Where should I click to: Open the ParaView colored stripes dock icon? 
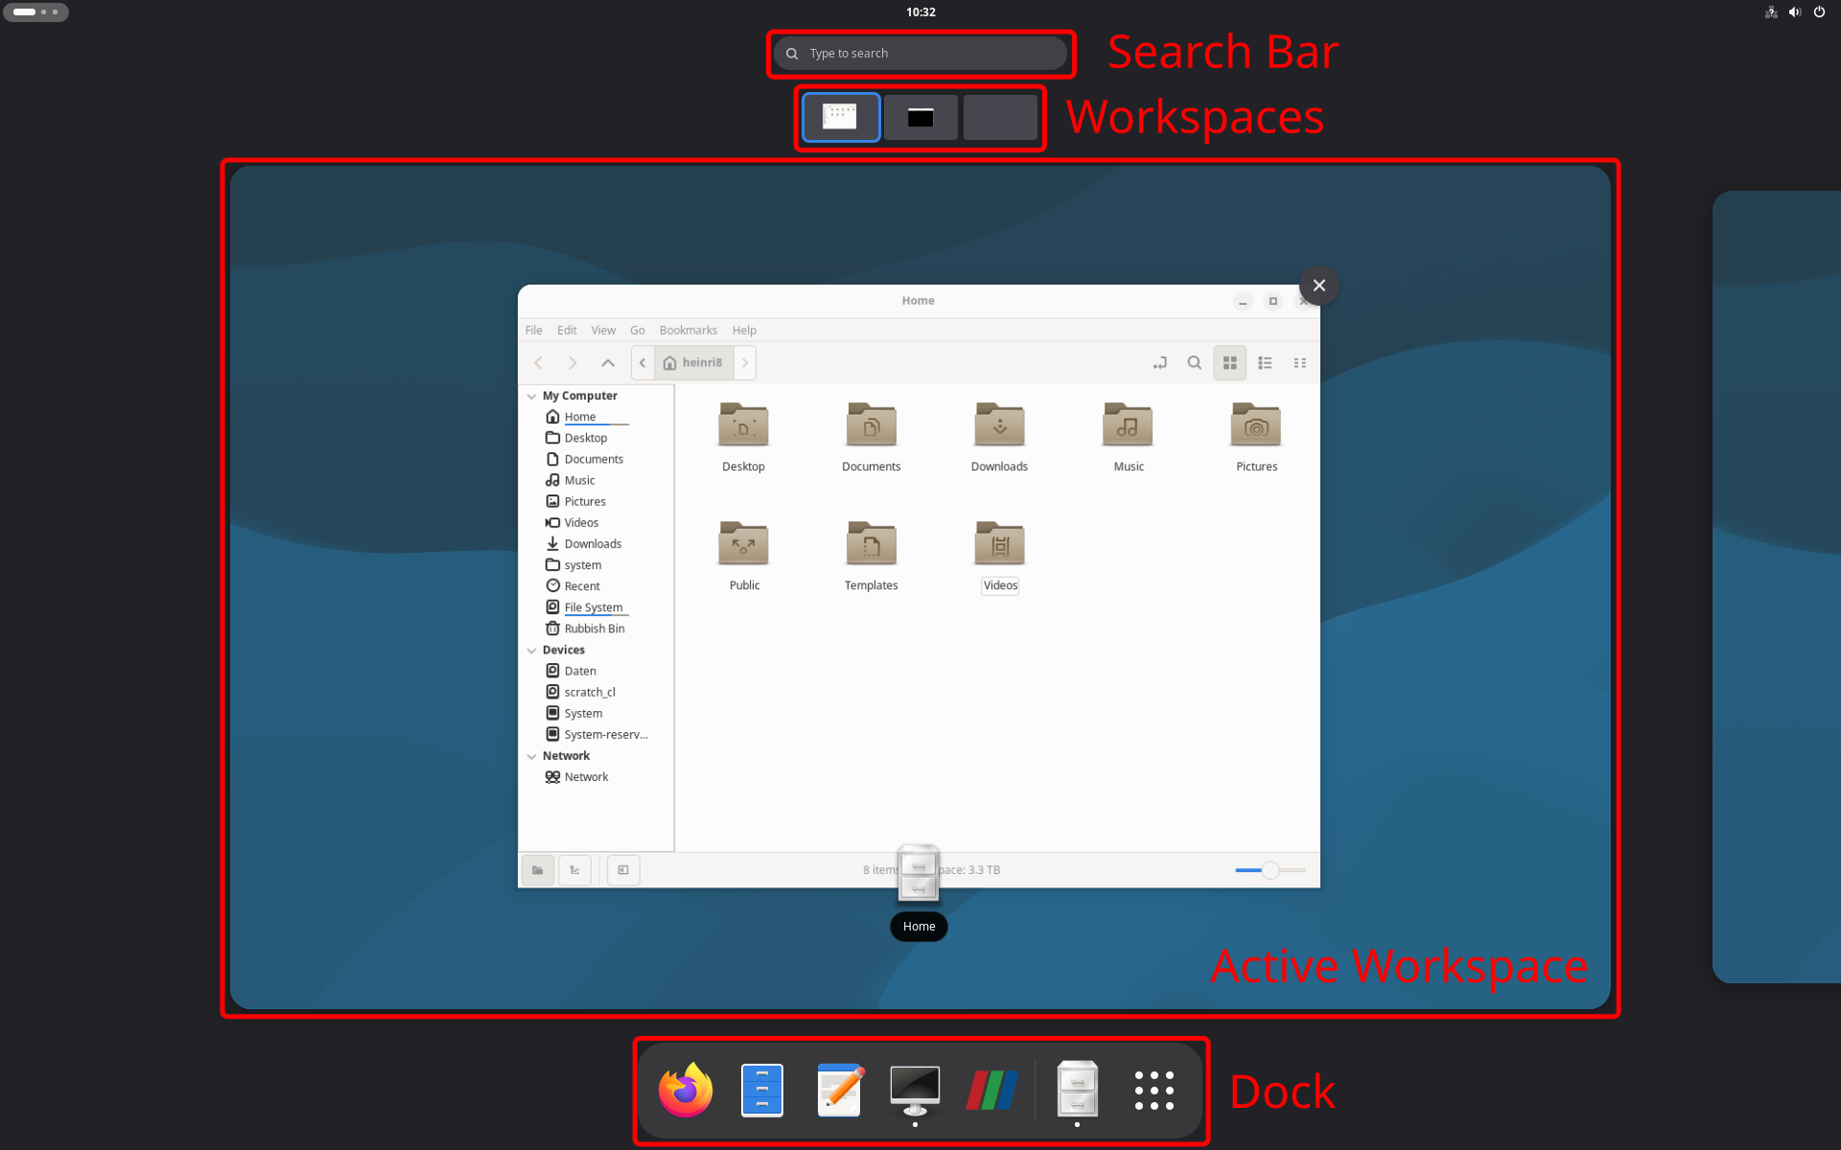tap(991, 1090)
